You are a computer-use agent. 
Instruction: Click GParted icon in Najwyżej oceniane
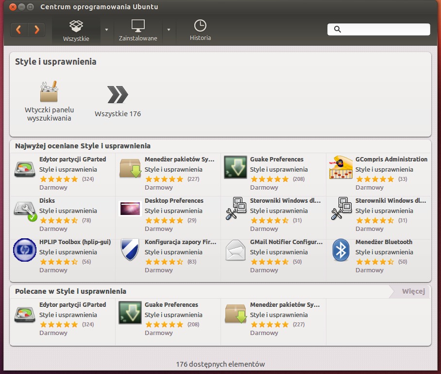click(25, 169)
